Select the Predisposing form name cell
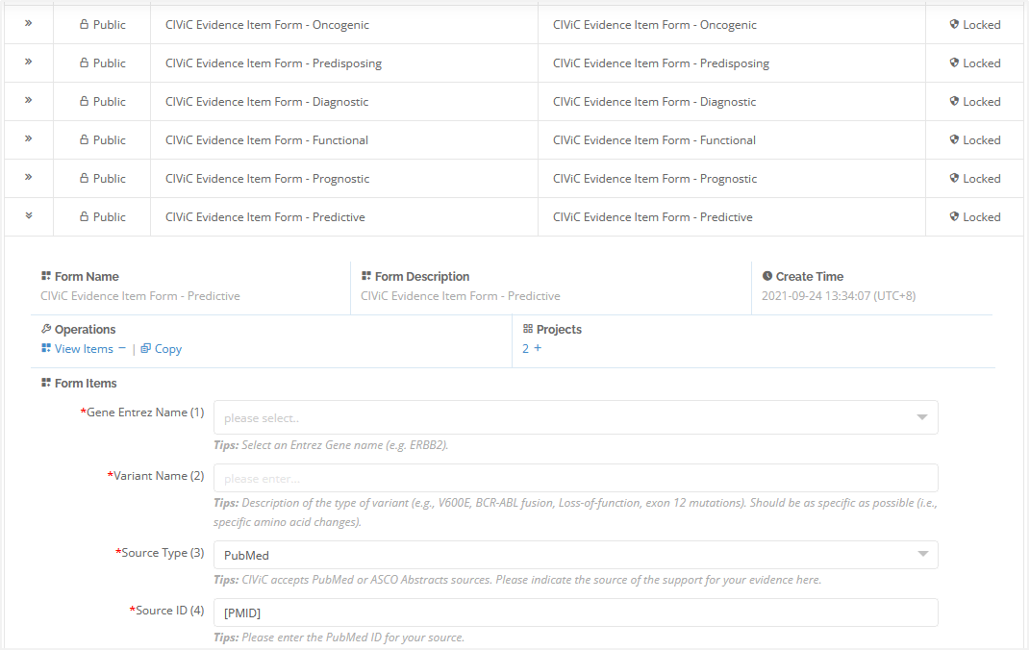The height and width of the screenshot is (650, 1030). pyautogui.click(x=344, y=63)
